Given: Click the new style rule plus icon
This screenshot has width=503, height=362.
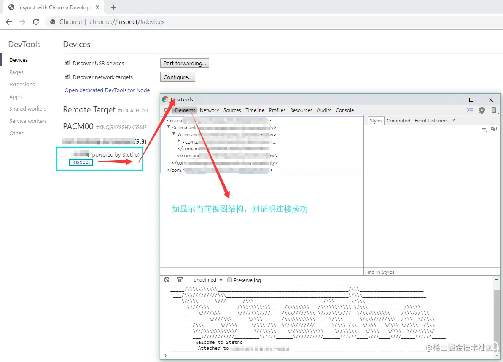Looking at the screenshot, I should click(x=484, y=129).
